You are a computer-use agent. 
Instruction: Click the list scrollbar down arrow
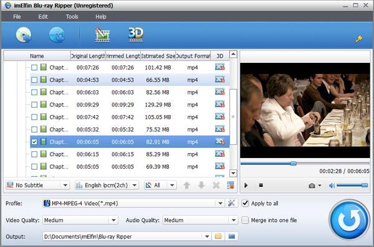pyautogui.click(x=233, y=173)
